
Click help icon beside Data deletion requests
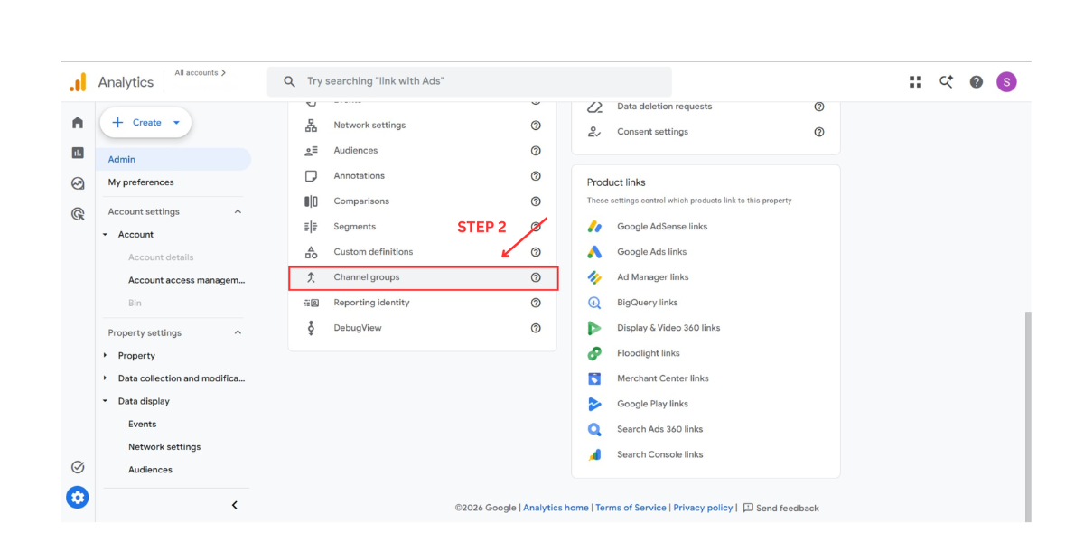(819, 107)
